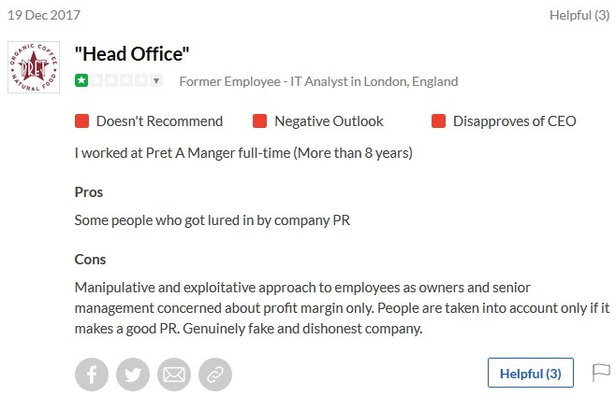Click the Negative Outlook label

[x=329, y=121]
